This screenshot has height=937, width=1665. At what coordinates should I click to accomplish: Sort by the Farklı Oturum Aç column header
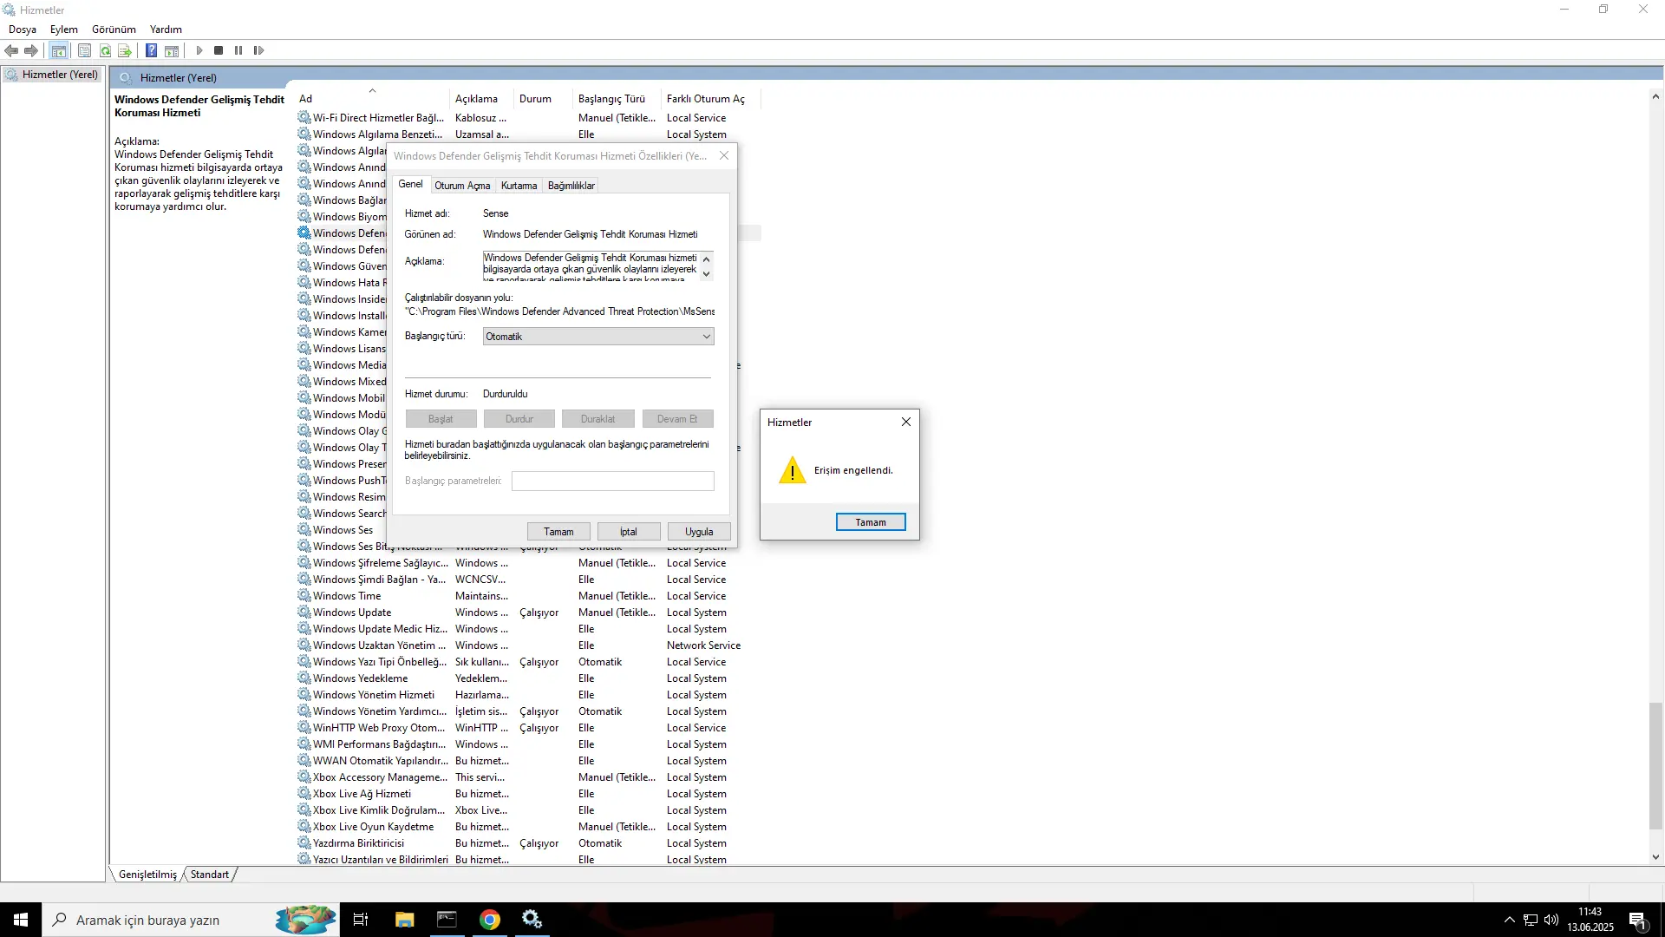710,99
